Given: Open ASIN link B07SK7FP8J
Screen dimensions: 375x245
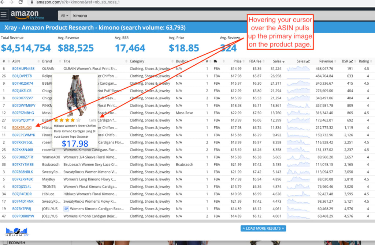Looking at the screenshot, I should tap(22, 209).
